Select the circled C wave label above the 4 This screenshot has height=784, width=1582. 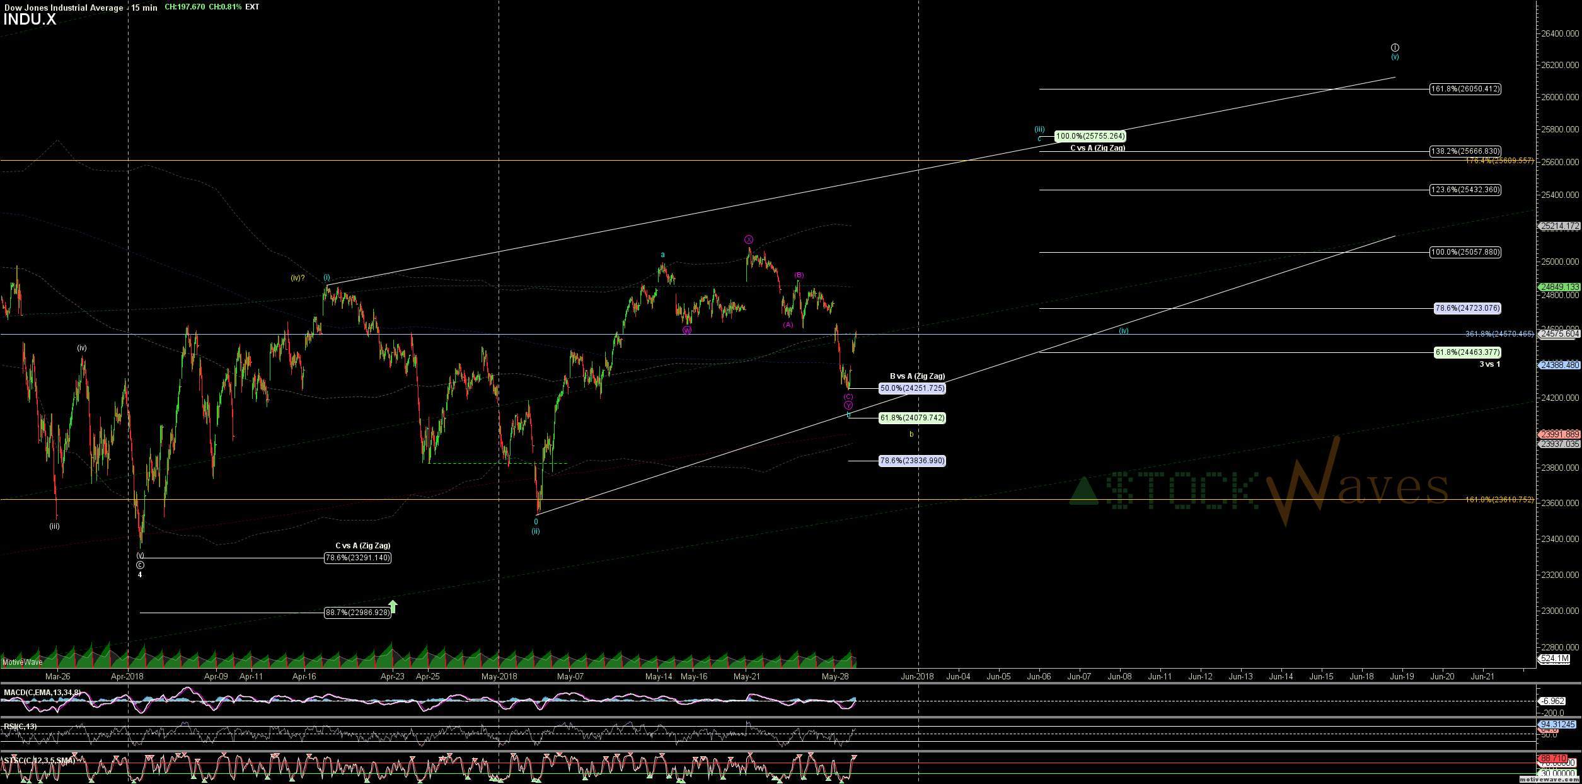[x=140, y=565]
